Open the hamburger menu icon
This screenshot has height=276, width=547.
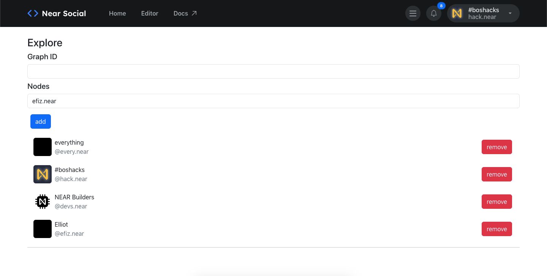413,14
